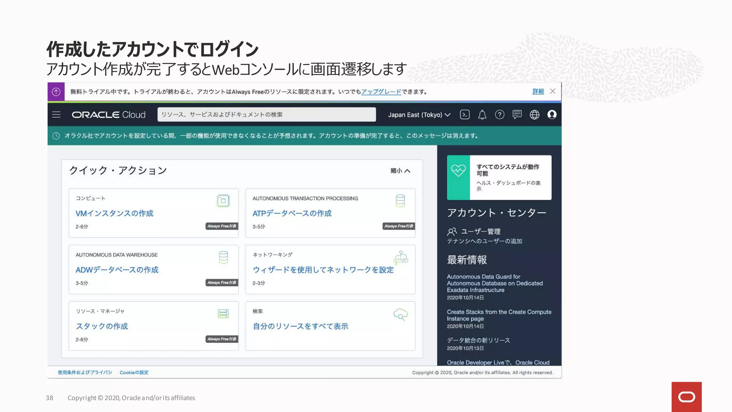732x412 pixels.
Task: Click すべてのシステムが動作可能 status text
Action: (x=508, y=170)
